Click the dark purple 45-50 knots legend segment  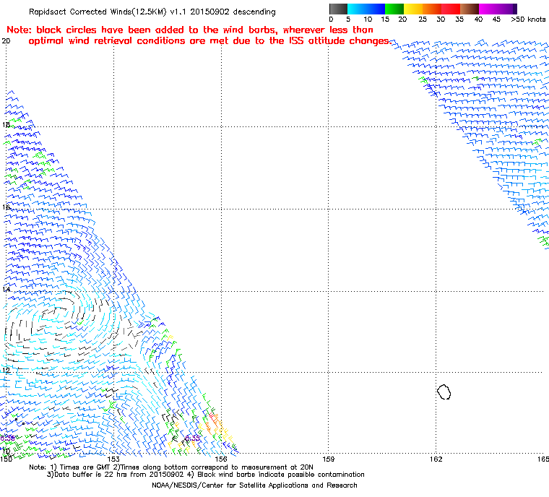coord(507,9)
